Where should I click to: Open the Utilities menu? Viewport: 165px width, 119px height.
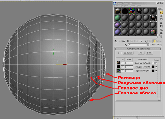[x=139, y=6]
